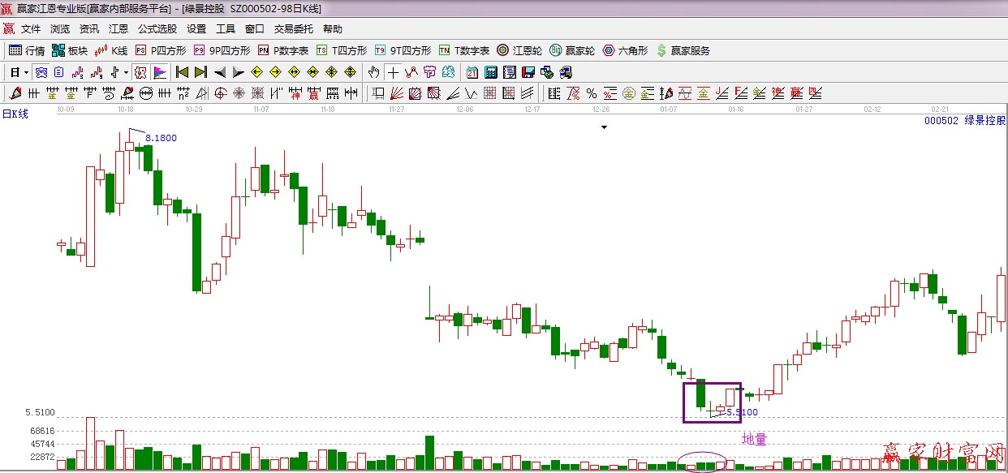This screenshot has width=1008, height=473.
Task: Click the small black triangle above chart
Action: [604, 127]
